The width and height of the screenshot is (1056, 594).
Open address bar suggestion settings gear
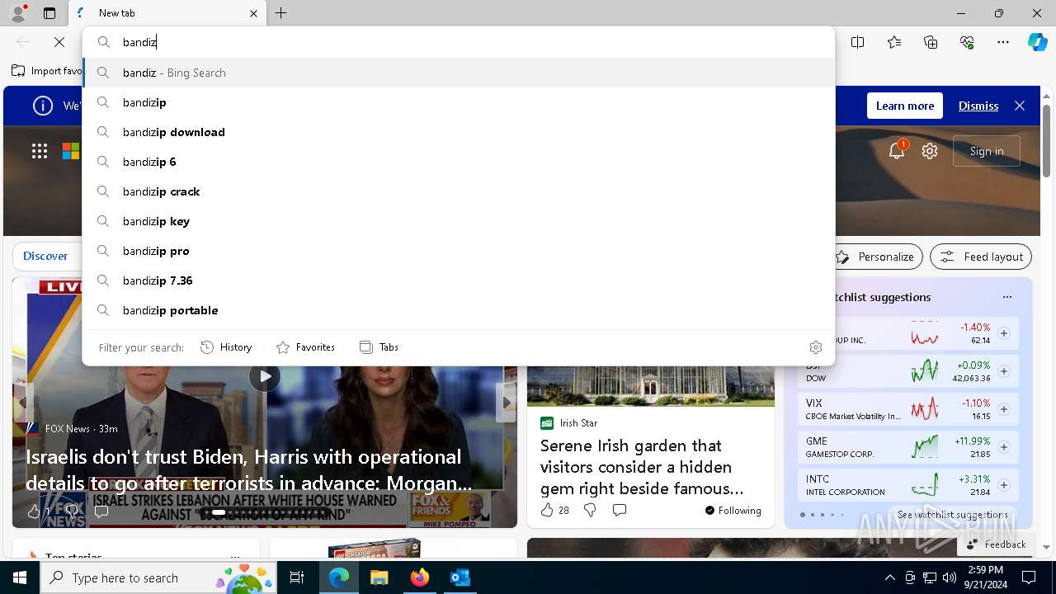(x=816, y=347)
